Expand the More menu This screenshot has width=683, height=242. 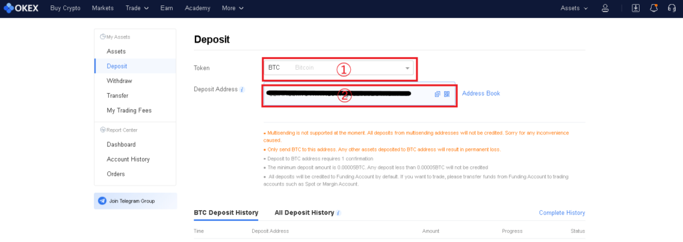coord(233,8)
